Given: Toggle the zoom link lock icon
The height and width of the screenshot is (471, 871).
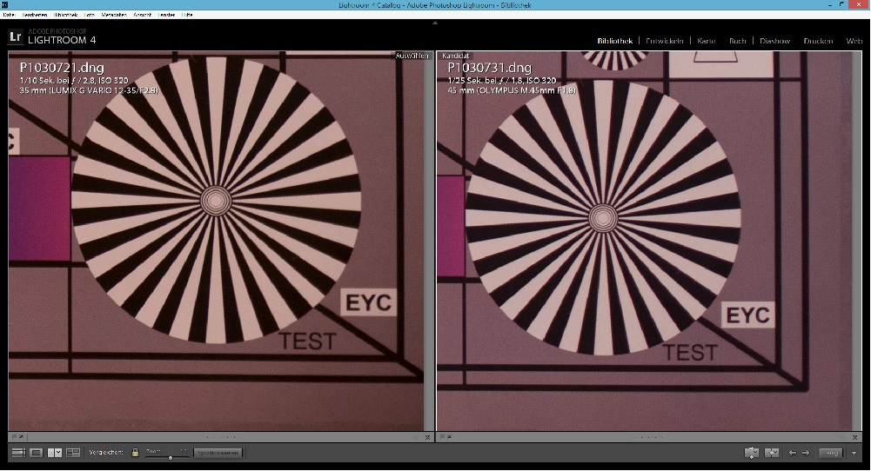Looking at the screenshot, I should point(135,453).
